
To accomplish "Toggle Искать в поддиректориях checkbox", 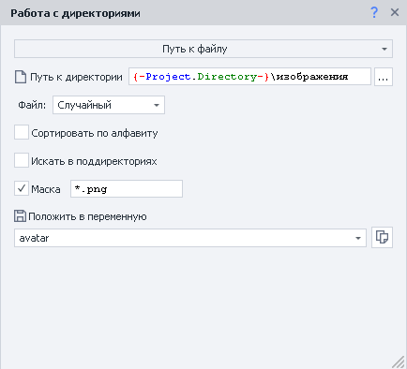I will point(22,160).
